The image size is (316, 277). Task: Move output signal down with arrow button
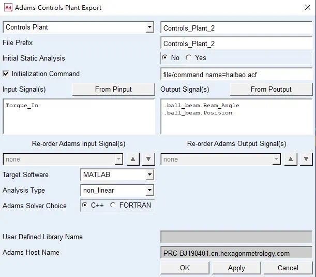tap(306, 159)
